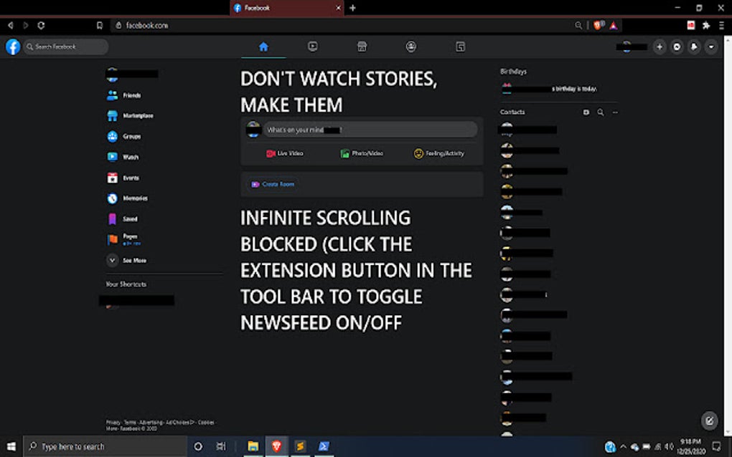Start a video chat from the Contacts header
The height and width of the screenshot is (457, 732).
pyautogui.click(x=586, y=112)
